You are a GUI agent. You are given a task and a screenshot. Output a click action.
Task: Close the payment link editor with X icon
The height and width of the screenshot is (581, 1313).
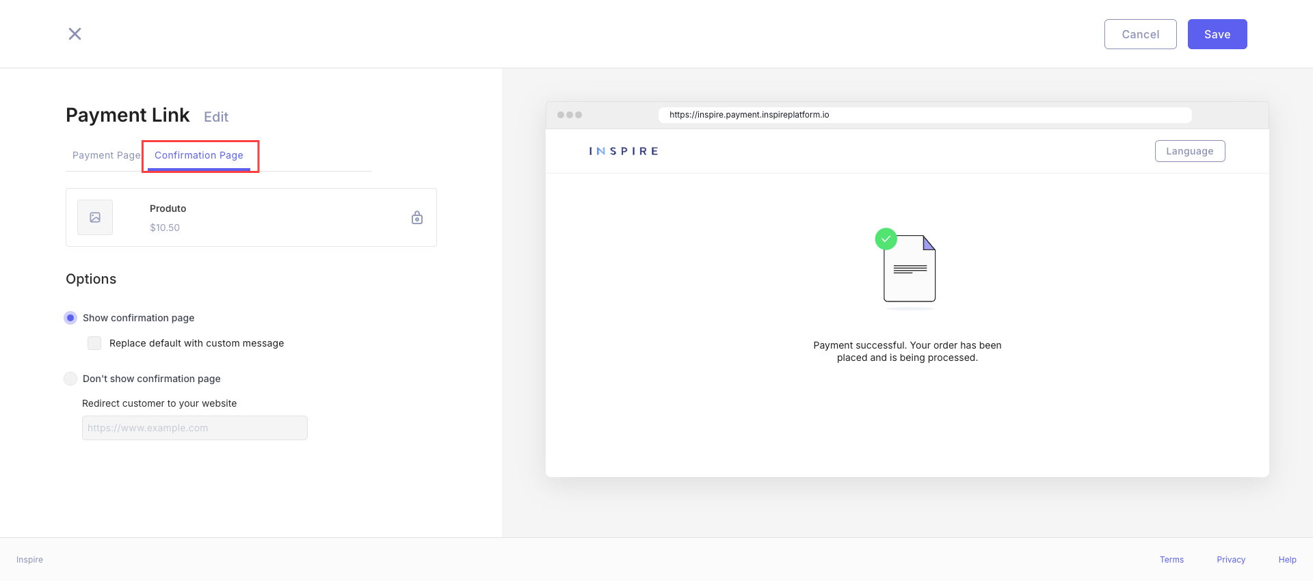[75, 33]
